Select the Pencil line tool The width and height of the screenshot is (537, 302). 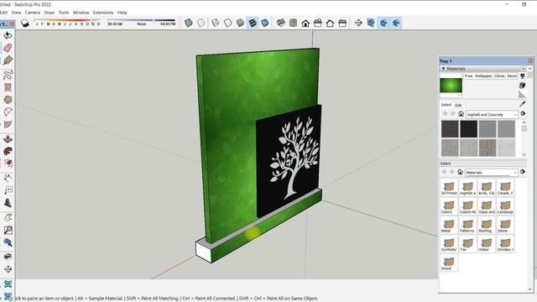click(x=8, y=60)
